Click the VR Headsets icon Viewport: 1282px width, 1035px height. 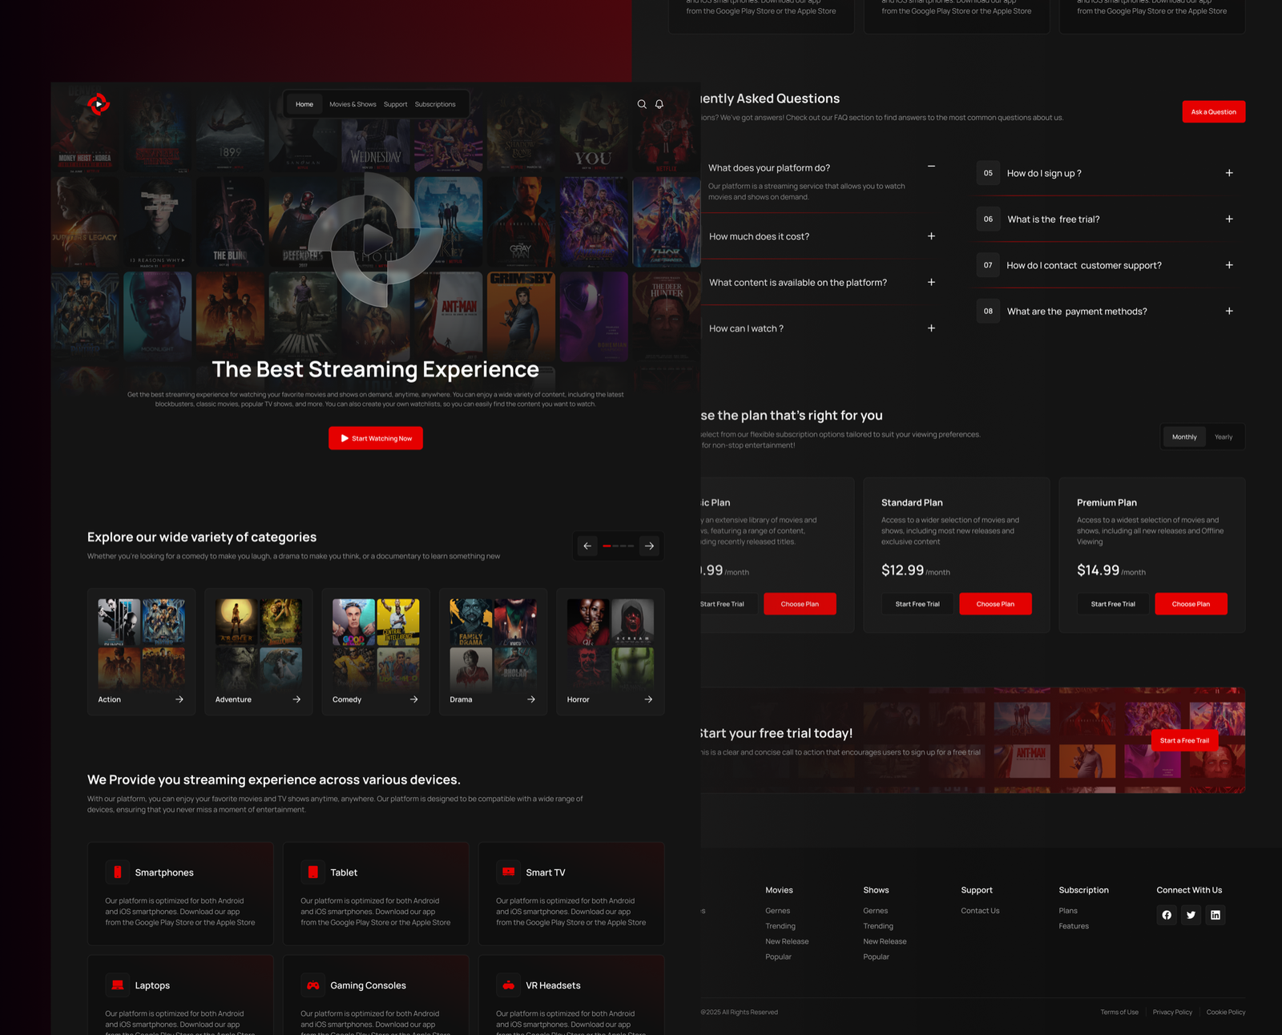point(508,985)
